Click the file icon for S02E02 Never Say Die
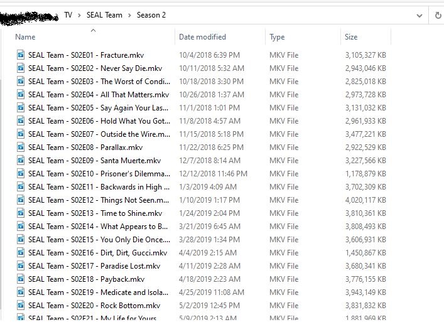Viewport: 444px width, 332px height. [21, 68]
